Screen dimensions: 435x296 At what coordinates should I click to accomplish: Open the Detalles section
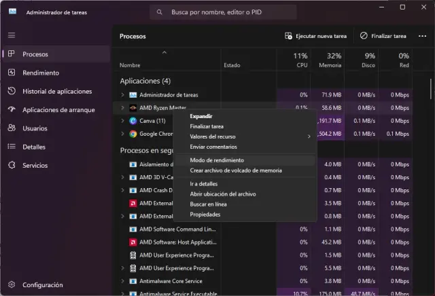click(x=34, y=146)
